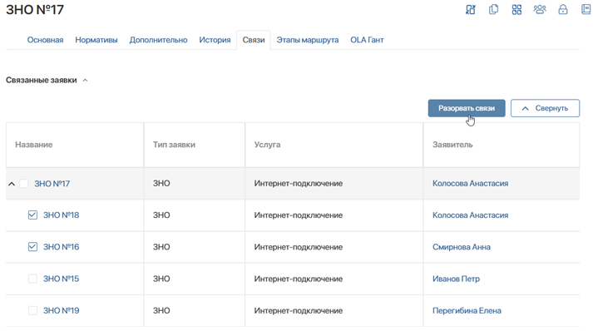
Task: Check the ЗНО №19 checkbox
Action: pyautogui.click(x=33, y=310)
